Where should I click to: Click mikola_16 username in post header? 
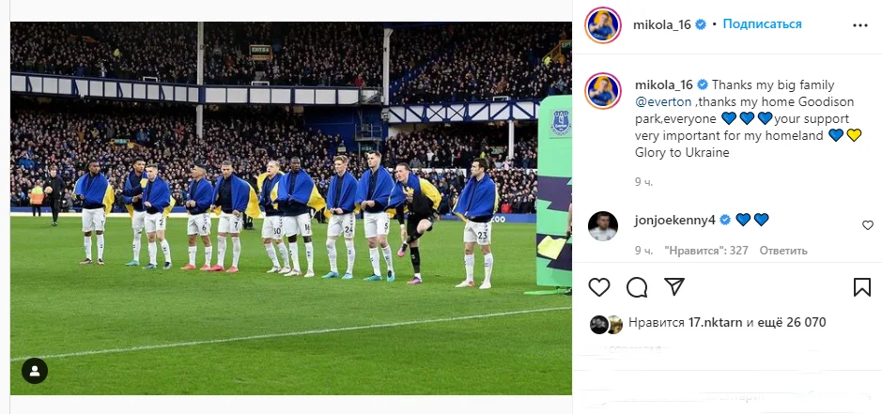coord(664,24)
